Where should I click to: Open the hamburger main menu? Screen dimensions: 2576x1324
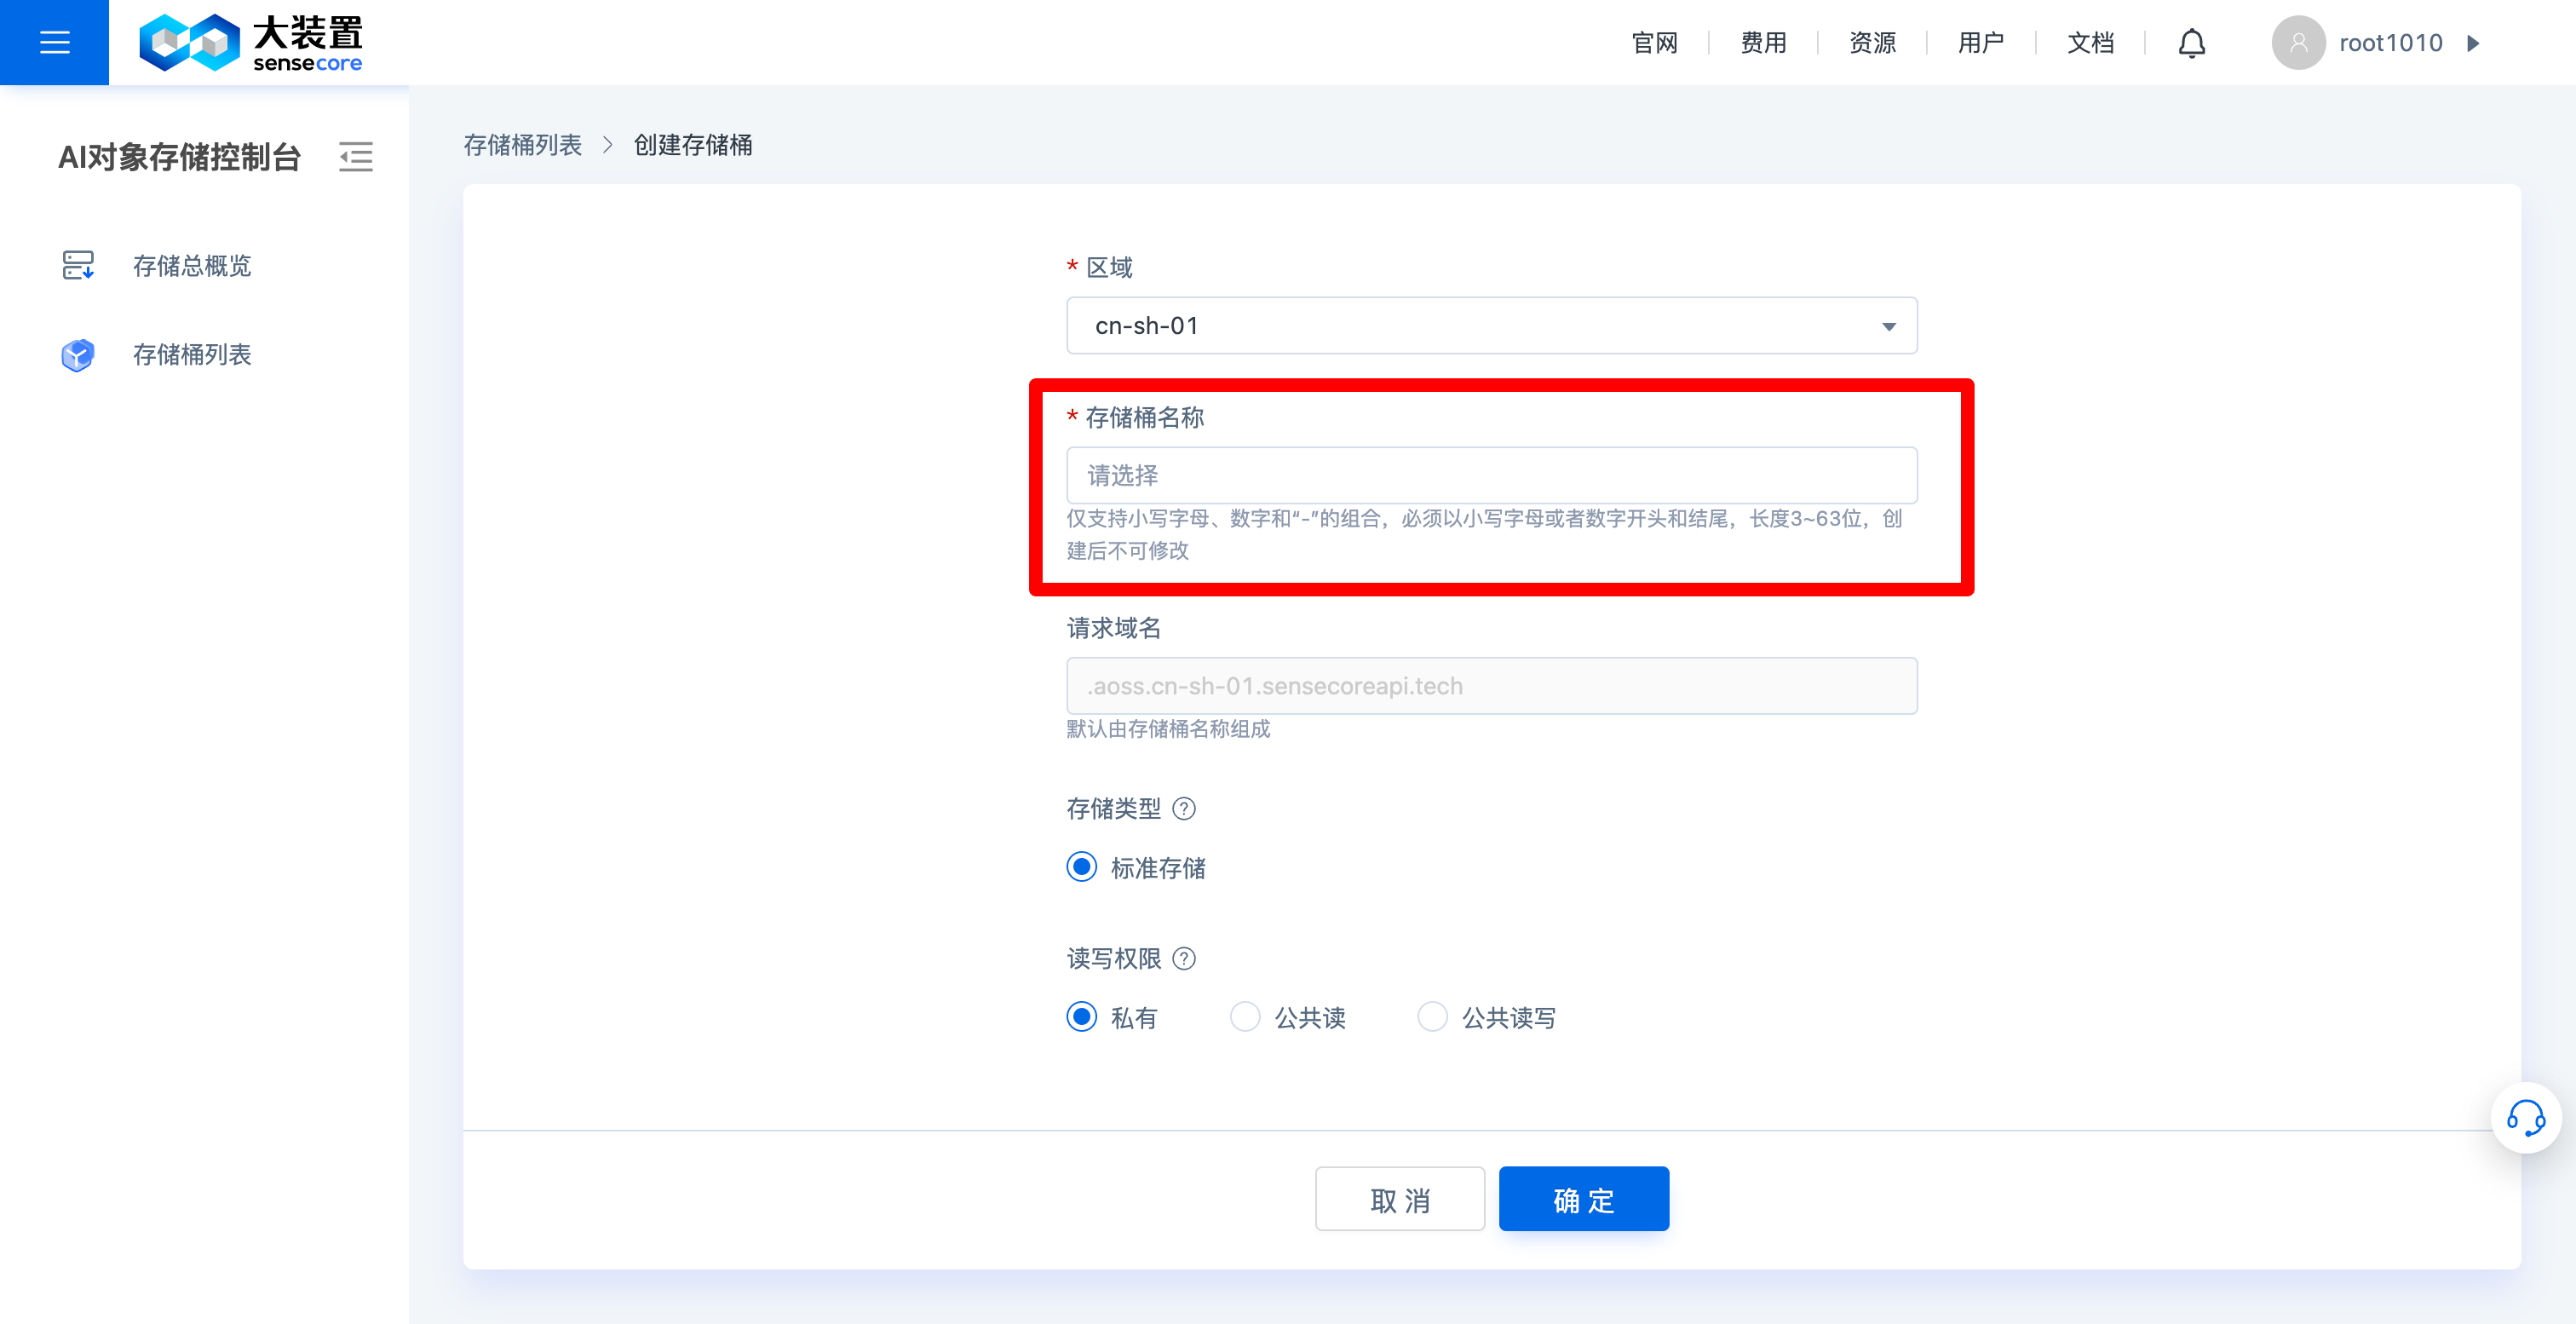point(54,42)
